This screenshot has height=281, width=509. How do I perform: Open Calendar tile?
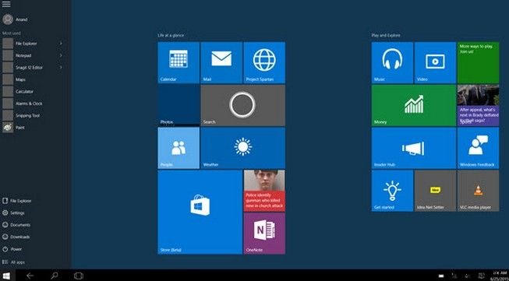point(179,62)
